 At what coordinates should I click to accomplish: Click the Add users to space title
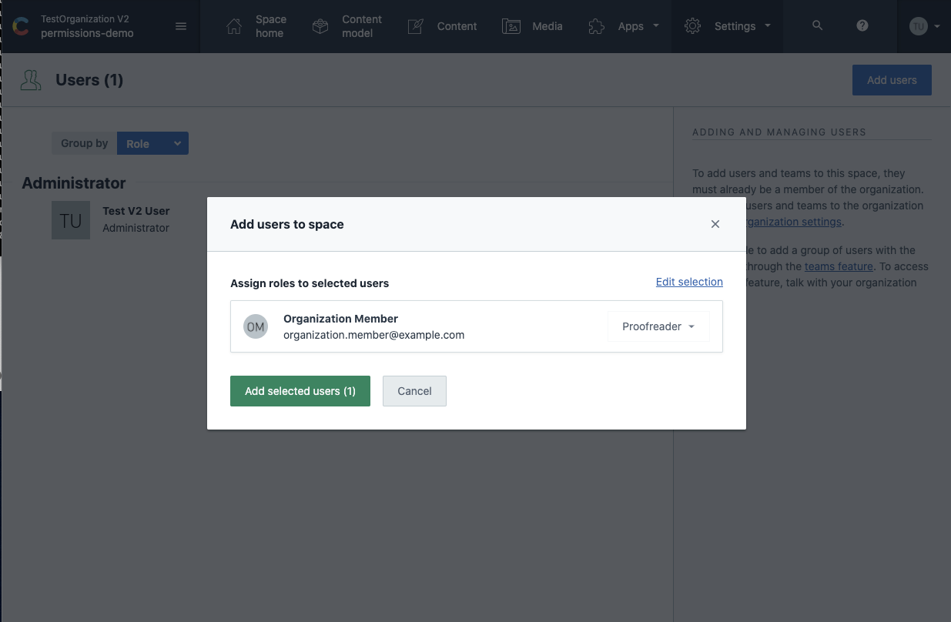(x=287, y=224)
